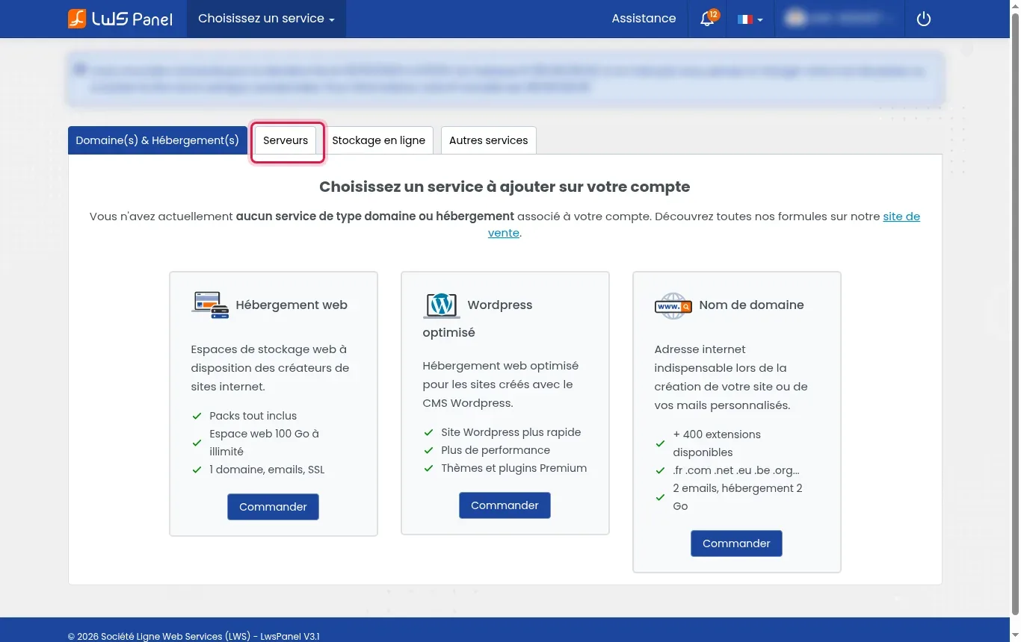Click the Site Wordpress plus rapide line
Screen dimensions: 1021x642
(x=511, y=432)
